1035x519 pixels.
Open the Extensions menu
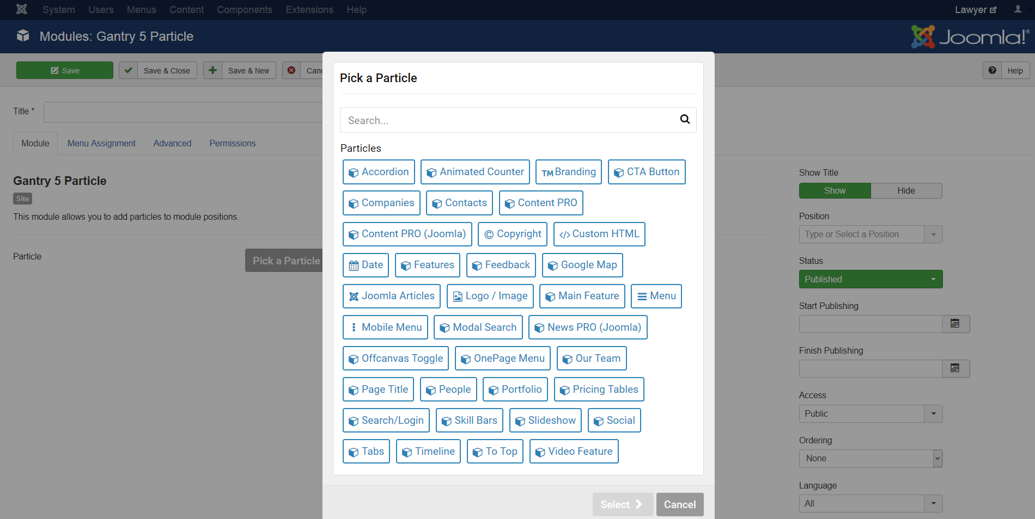[309, 10]
